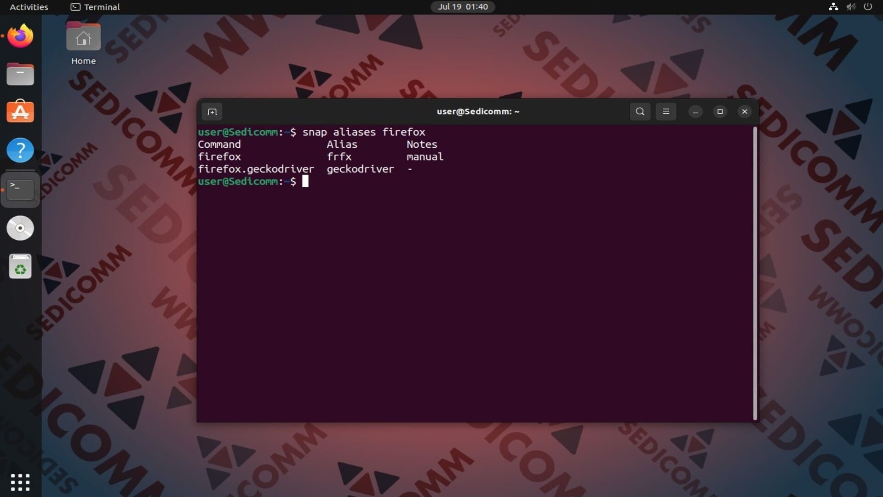This screenshot has width=883, height=497.
Task: Open a new terminal tab
Action: pos(212,112)
